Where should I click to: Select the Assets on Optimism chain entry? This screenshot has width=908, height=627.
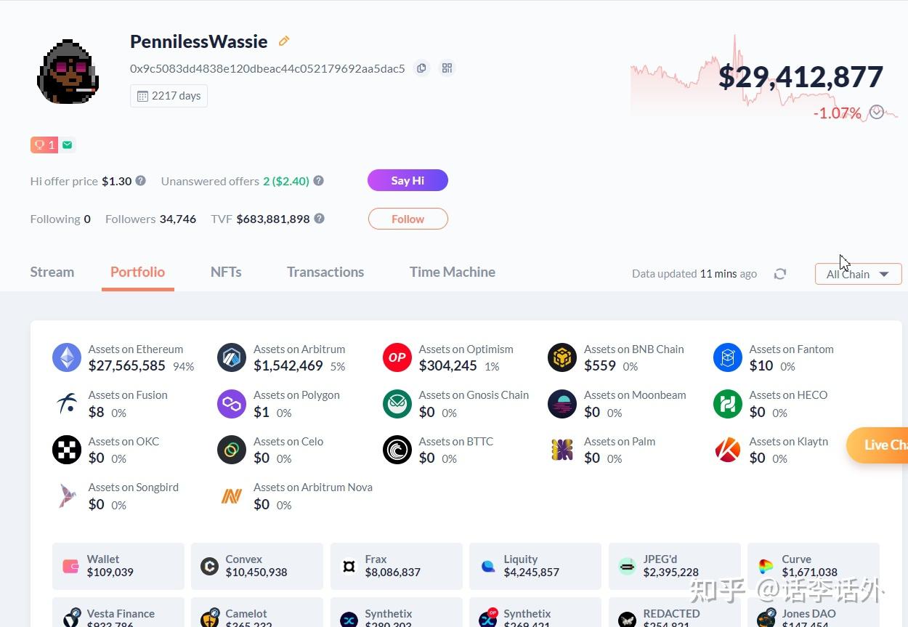448,357
